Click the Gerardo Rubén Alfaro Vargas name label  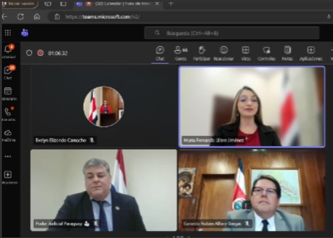point(212,224)
